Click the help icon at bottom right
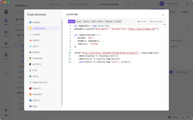 pos(188,117)
